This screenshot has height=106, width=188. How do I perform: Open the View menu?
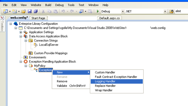pyautogui.click(x=23, y=5)
